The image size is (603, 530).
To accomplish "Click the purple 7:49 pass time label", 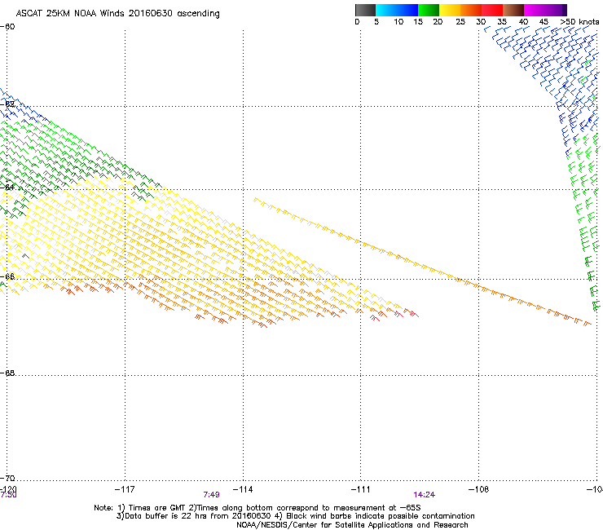I will tap(212, 495).
